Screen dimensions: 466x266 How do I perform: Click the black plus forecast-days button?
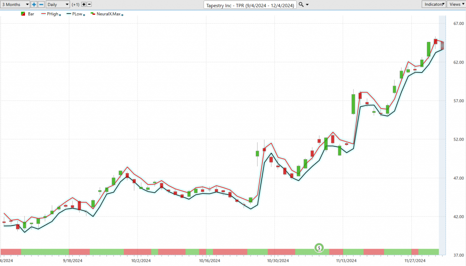pos(84,5)
